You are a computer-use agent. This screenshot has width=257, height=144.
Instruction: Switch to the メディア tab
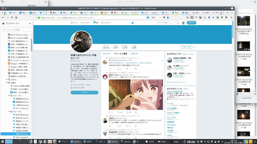134,54
